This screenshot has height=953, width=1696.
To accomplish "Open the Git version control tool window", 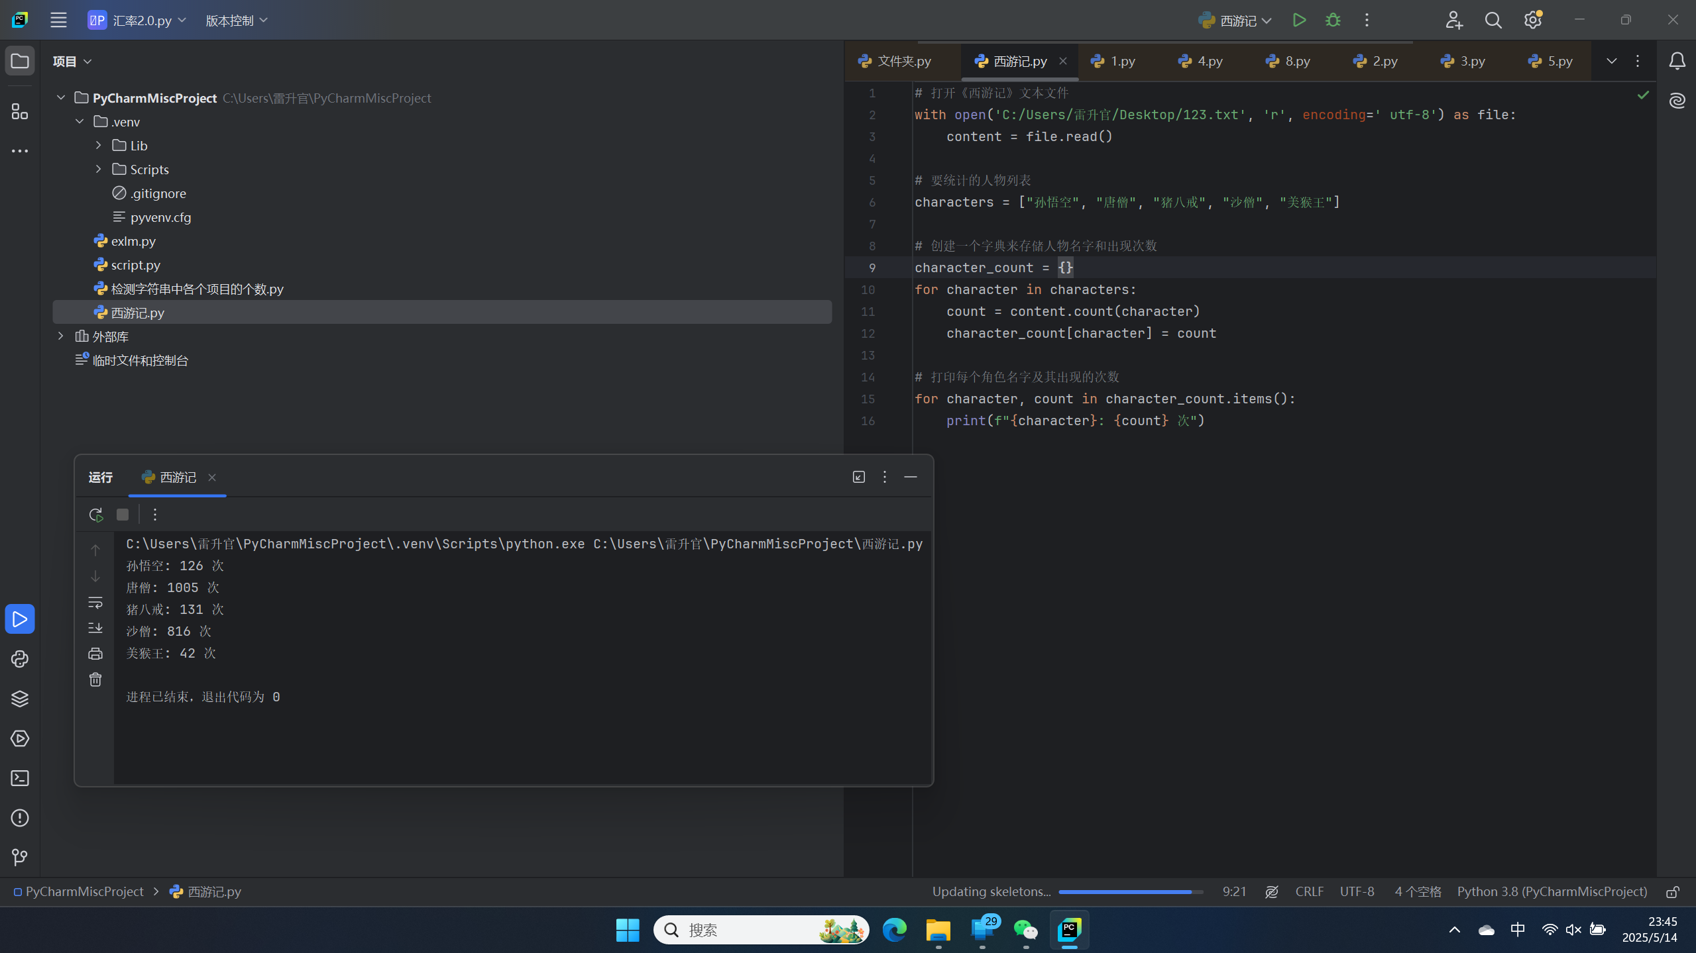I will tap(20, 858).
